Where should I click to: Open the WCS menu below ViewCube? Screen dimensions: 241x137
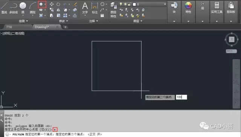click(231, 51)
